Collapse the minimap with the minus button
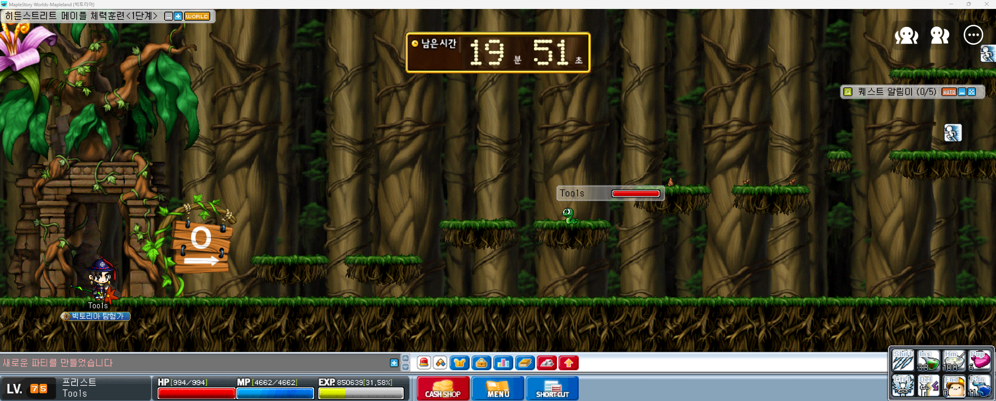The height and width of the screenshot is (401, 996). [169, 16]
